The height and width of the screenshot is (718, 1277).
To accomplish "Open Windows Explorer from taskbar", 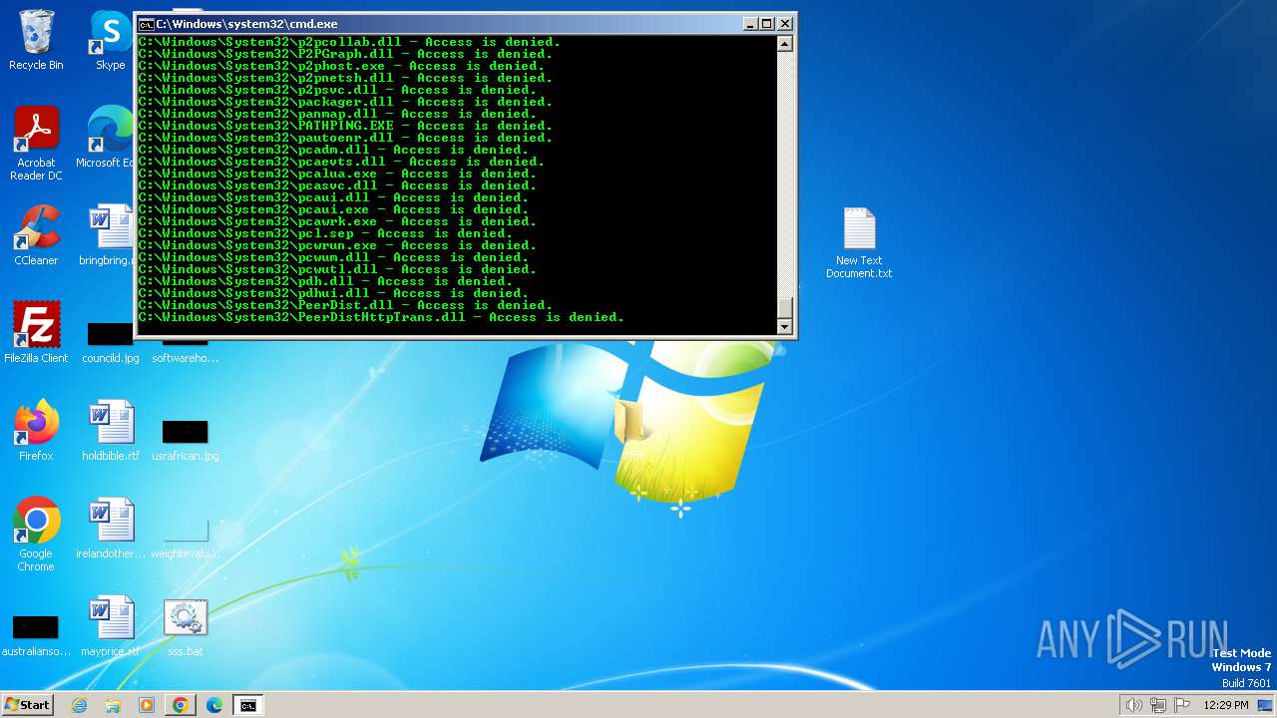I will (113, 705).
